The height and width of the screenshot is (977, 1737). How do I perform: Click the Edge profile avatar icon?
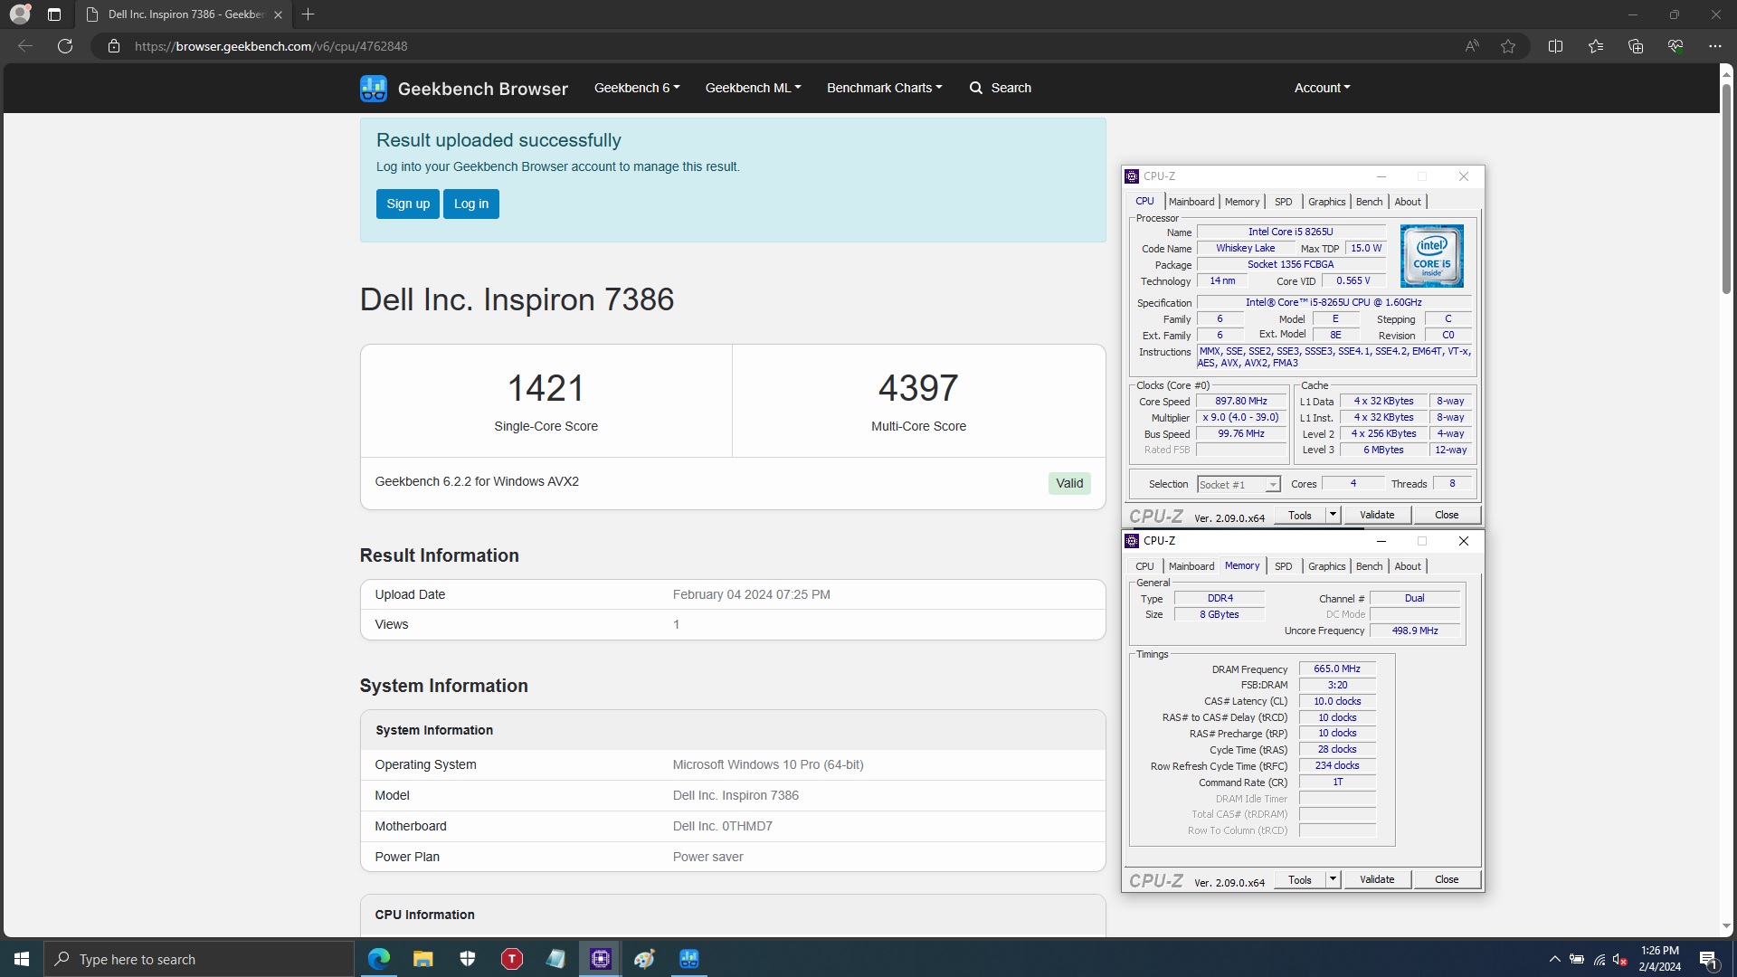(x=20, y=14)
